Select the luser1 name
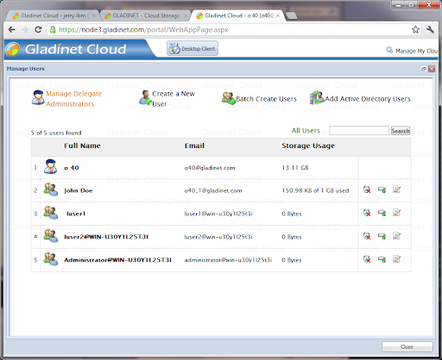The width and height of the screenshot is (442, 360). coord(76,214)
